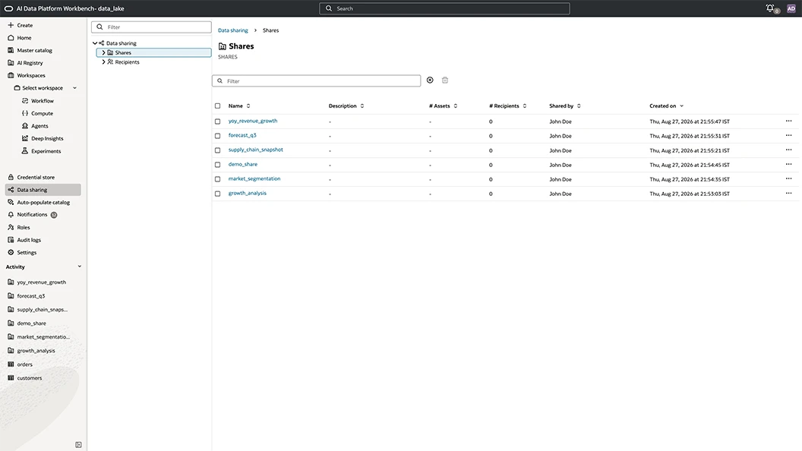Sort by Description column arrows
802x451 pixels.
coord(362,106)
